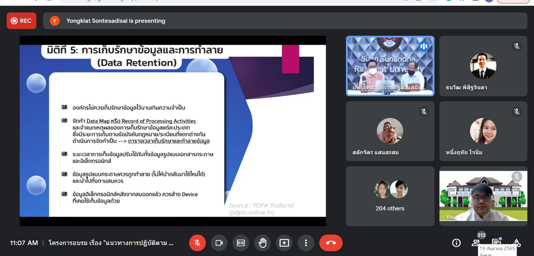Open the 204 others participant tile
This screenshot has height=256, width=534.
[390, 196]
